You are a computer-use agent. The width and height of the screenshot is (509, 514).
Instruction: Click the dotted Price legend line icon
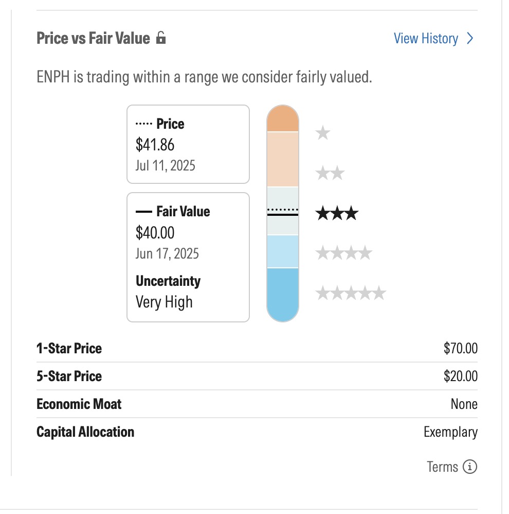(x=143, y=124)
